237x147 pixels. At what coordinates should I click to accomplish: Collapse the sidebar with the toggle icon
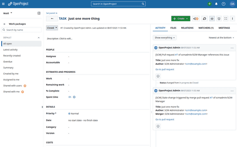39,13
